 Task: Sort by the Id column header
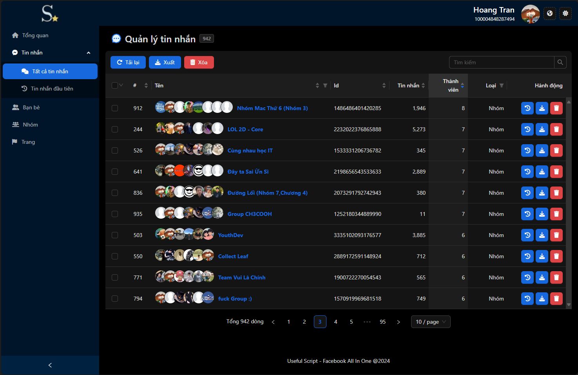360,85
